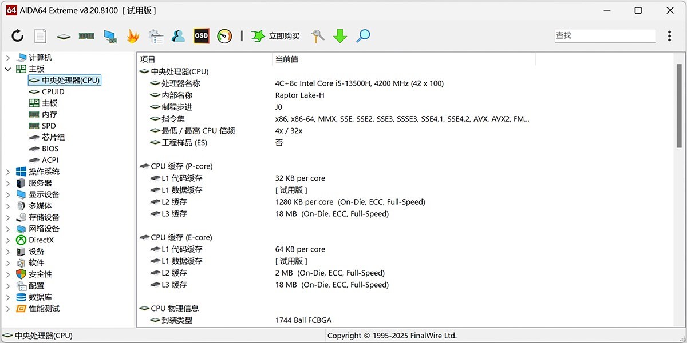Viewport: 687px width, 343px height.
Task: Open AIDA64 preferences wrench icon
Action: pos(317,35)
